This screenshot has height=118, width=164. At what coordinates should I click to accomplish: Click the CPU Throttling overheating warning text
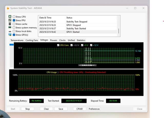[x=83, y=72]
